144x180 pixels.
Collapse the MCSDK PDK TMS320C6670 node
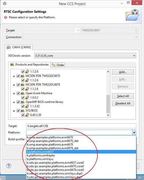(x=14, y=76)
